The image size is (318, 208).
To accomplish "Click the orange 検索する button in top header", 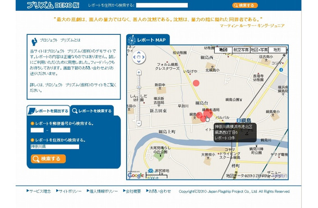I will pyautogui.click(x=245, y=5).
